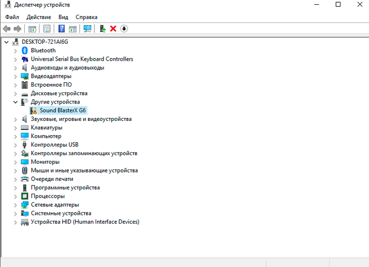Expand Звуковые, игровые и видеоустройства

coord(15,119)
